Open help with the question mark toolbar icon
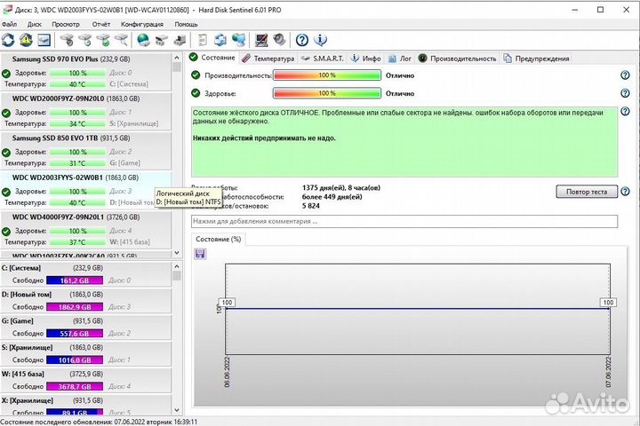640x426 pixels. 302,40
